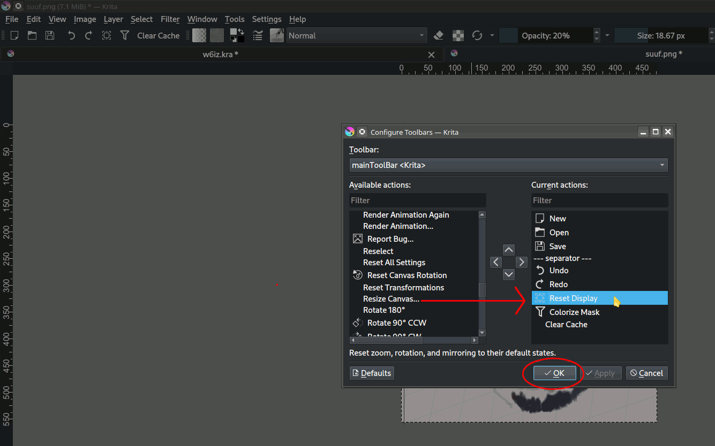Viewport: 715px width, 446px height.
Task: Select "Reset Display" in current actions list
Action: [x=600, y=298]
